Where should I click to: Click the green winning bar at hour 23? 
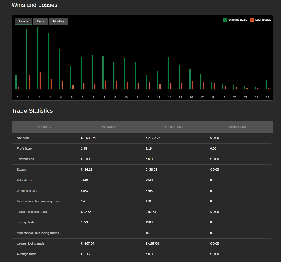(x=266, y=84)
